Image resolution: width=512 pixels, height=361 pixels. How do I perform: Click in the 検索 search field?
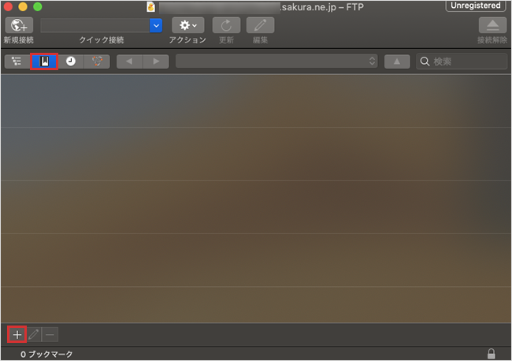466,61
